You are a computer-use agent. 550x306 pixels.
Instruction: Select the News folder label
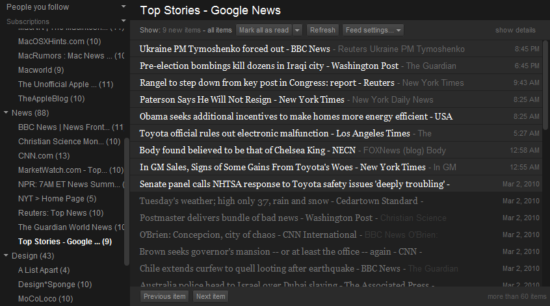[x=30, y=113]
